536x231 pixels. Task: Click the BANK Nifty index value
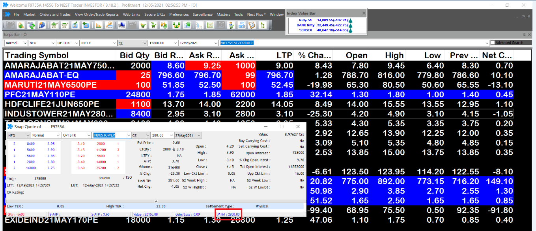coord(332,25)
